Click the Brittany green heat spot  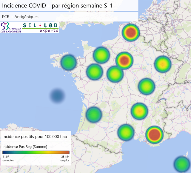point(69,62)
